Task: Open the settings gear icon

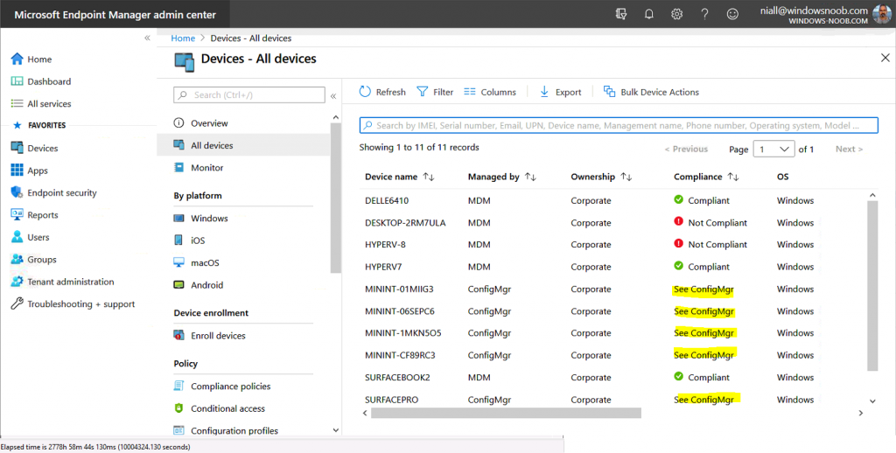Action: click(x=676, y=14)
